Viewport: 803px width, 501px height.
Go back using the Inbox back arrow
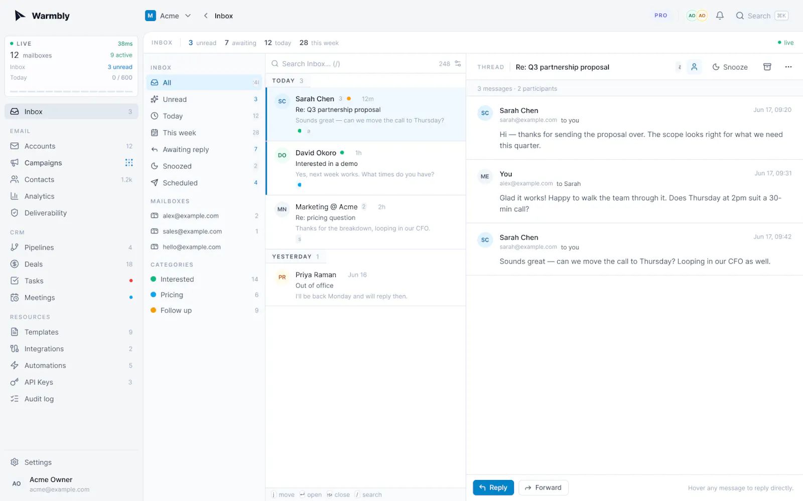[x=206, y=16]
